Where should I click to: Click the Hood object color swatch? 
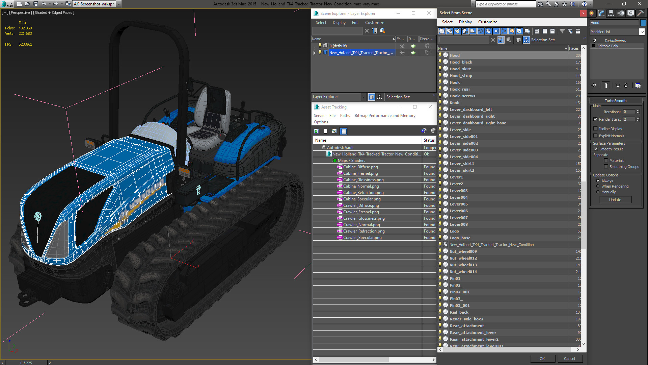(x=643, y=23)
